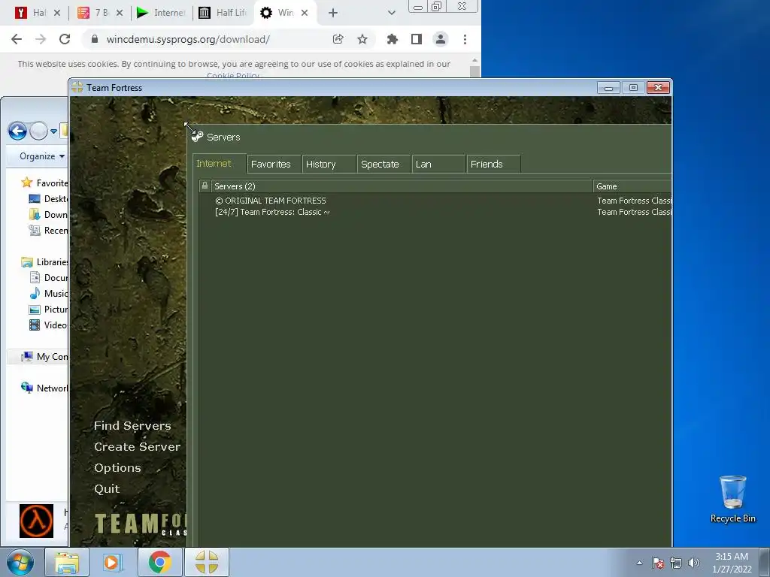
Task: Click the Team Fortress window title icon
Action: (x=77, y=87)
